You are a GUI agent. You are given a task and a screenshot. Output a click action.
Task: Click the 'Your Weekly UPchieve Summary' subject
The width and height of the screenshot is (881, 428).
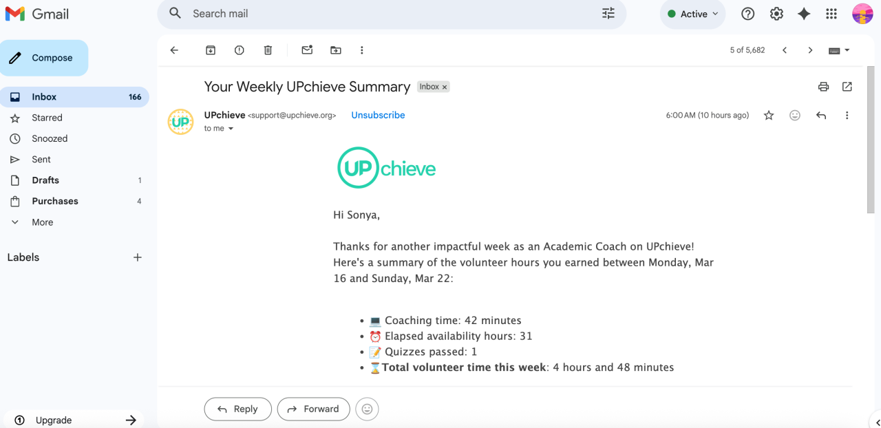click(x=307, y=87)
